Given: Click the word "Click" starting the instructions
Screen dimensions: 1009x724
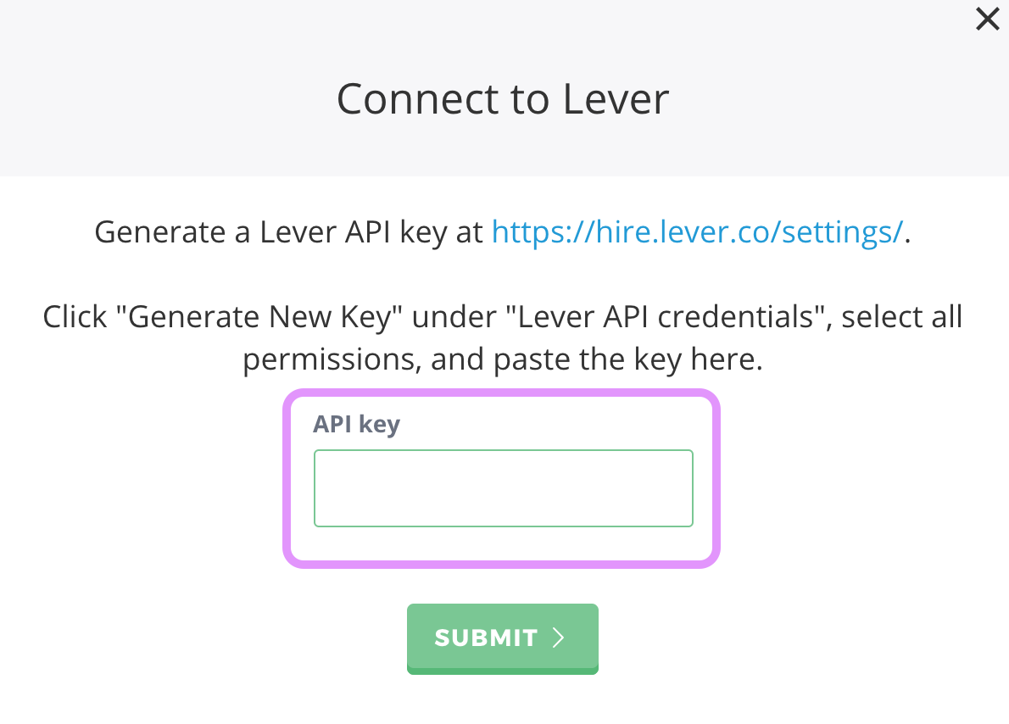Looking at the screenshot, I should pyautogui.click(x=74, y=317).
